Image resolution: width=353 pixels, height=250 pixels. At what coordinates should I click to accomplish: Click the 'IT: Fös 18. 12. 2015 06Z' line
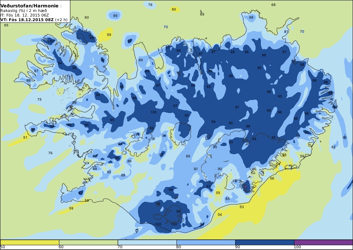coord(25,15)
